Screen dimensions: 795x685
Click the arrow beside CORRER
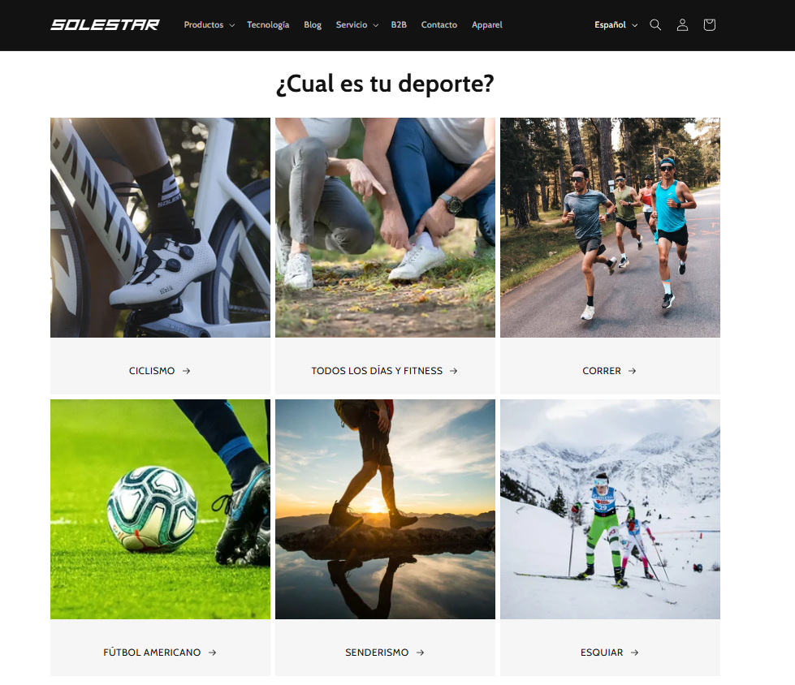click(633, 371)
